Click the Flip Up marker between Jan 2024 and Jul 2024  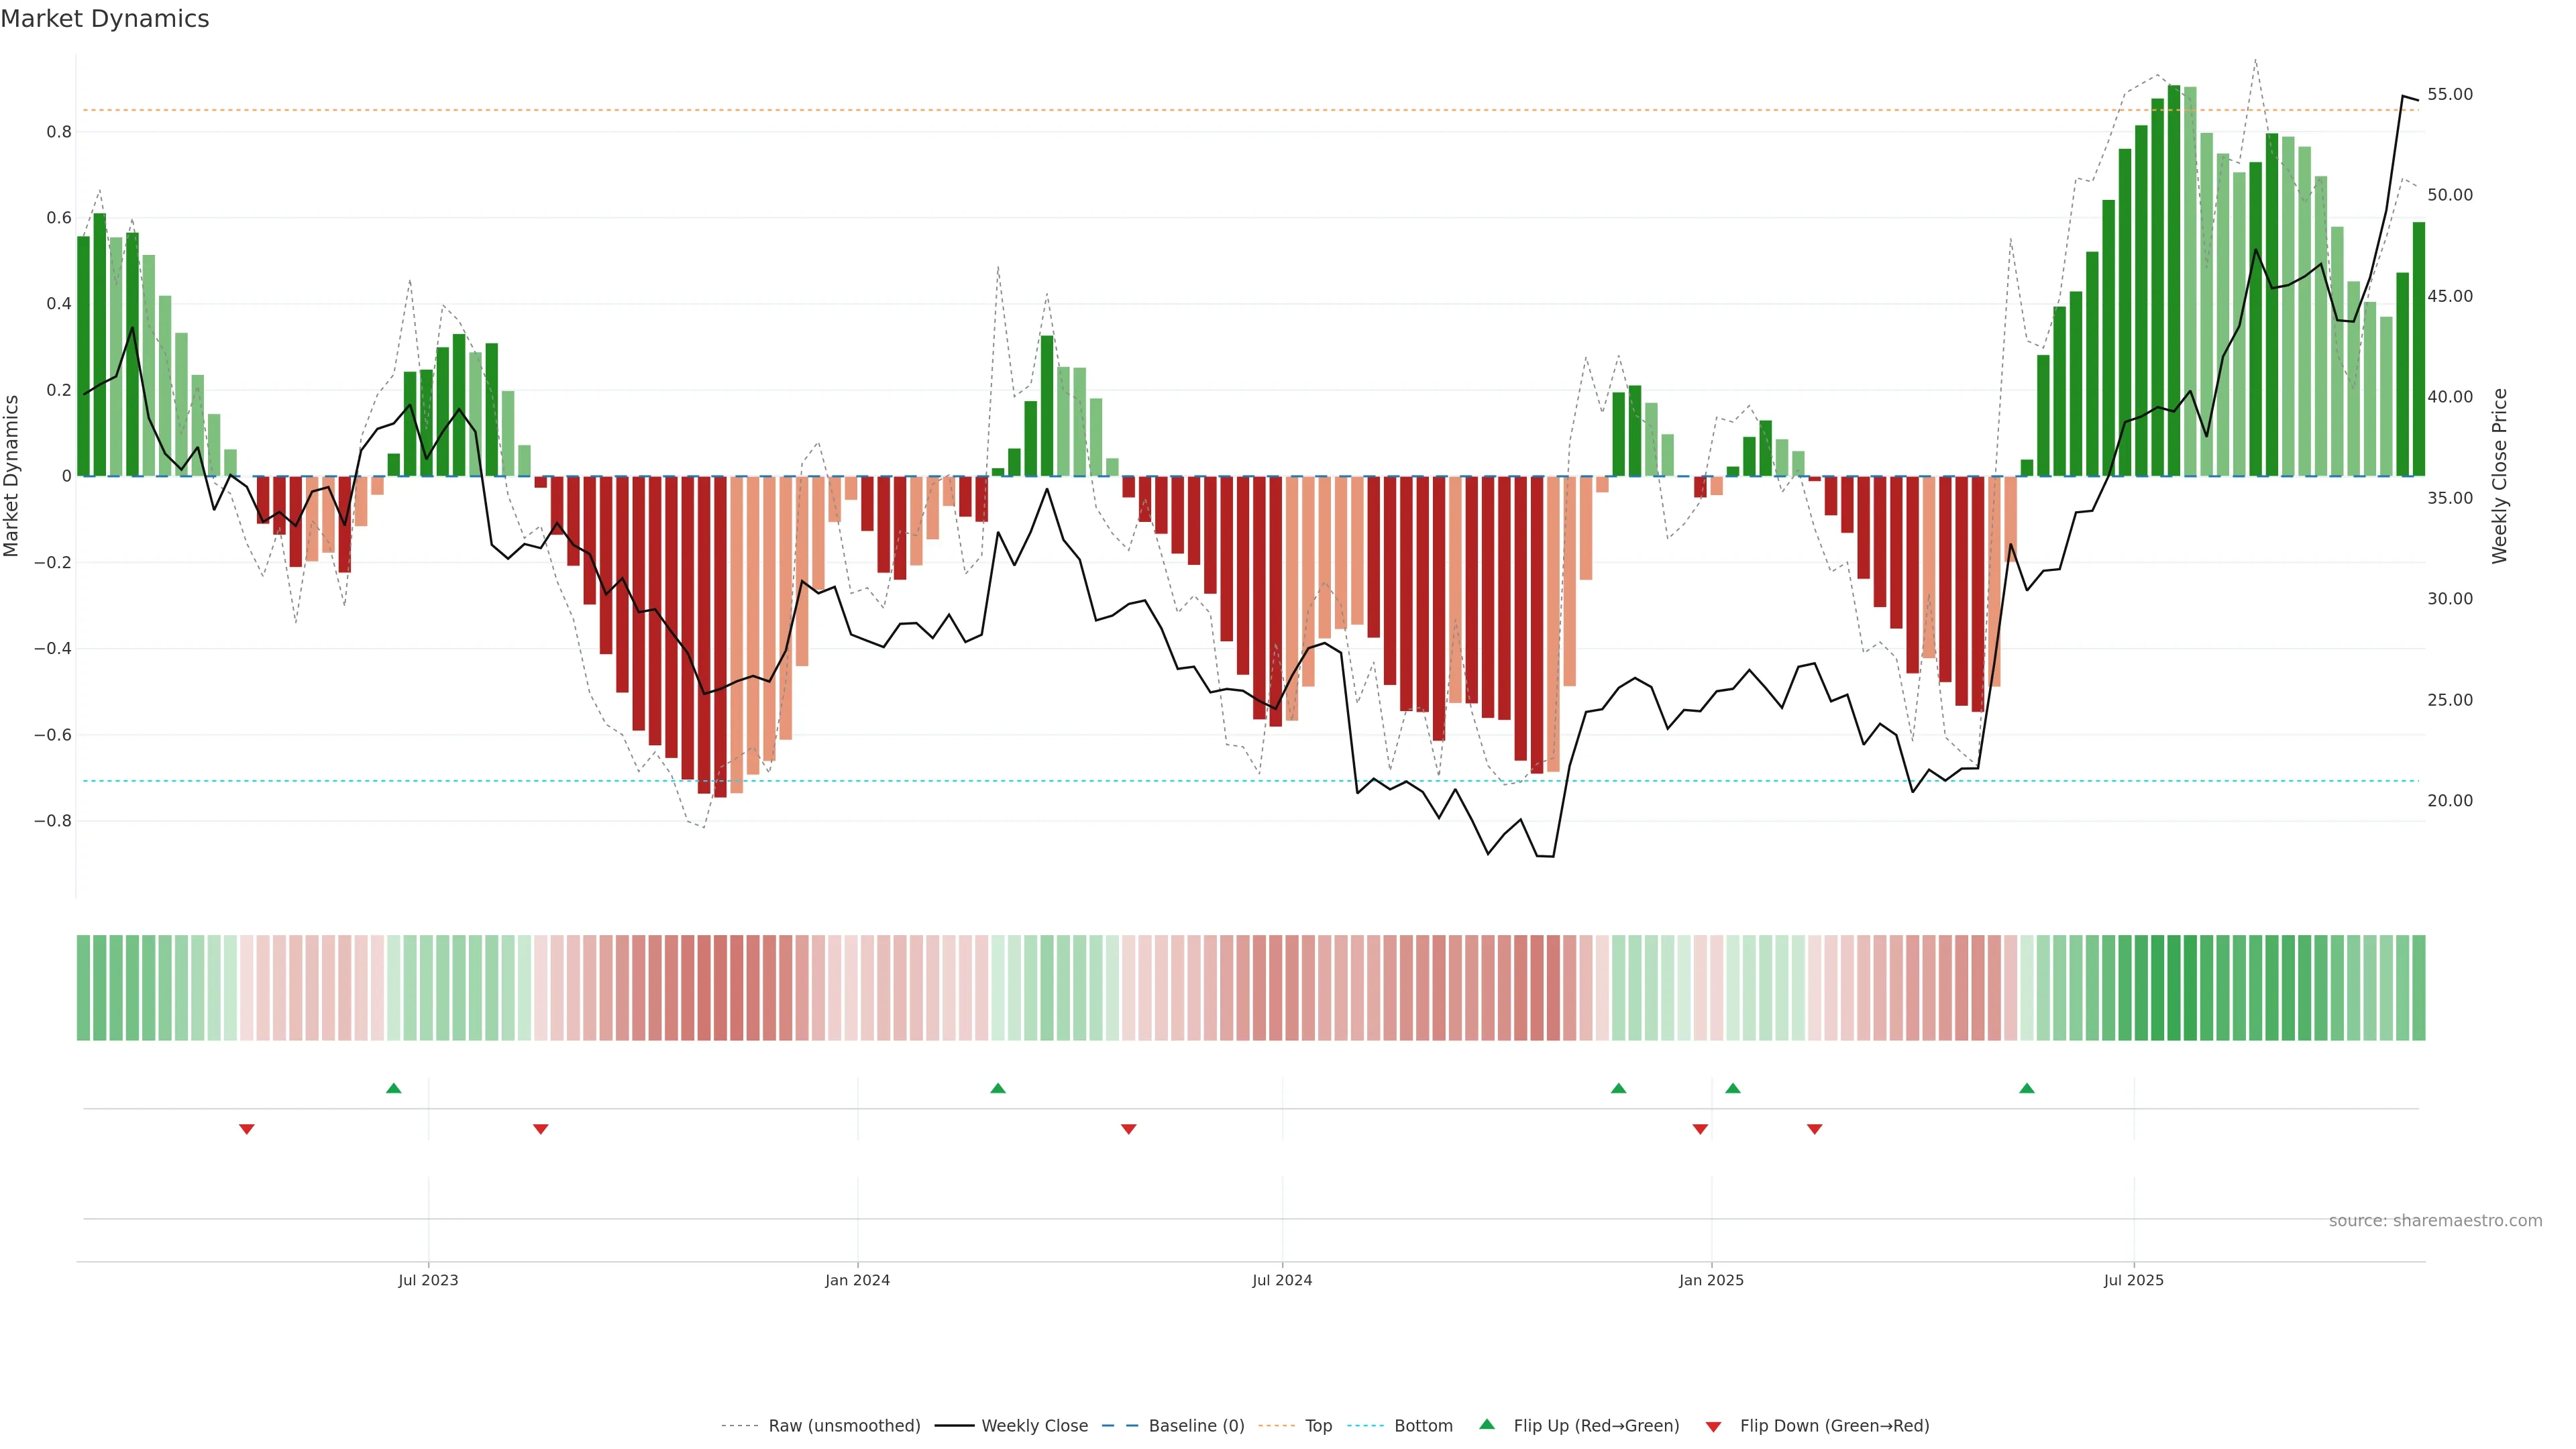998,1088
